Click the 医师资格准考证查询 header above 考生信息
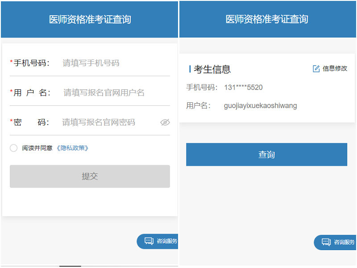 267,19
